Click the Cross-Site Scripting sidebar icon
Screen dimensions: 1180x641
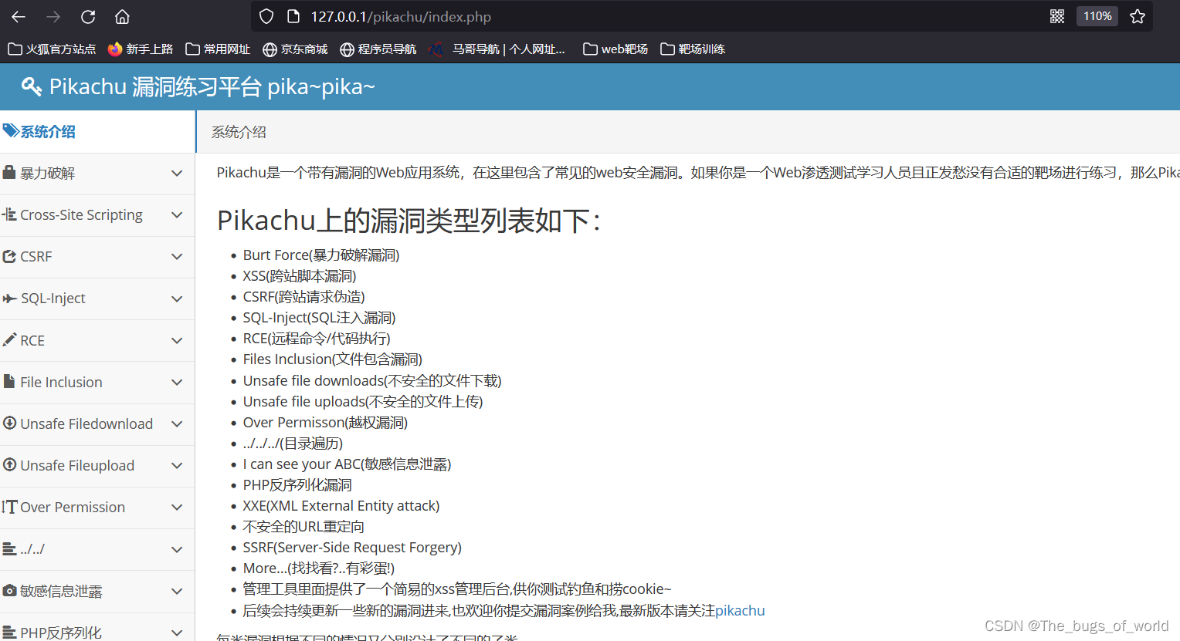click(9, 214)
